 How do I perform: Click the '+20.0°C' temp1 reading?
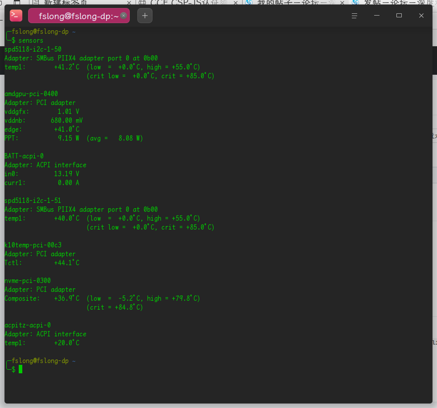66,343
